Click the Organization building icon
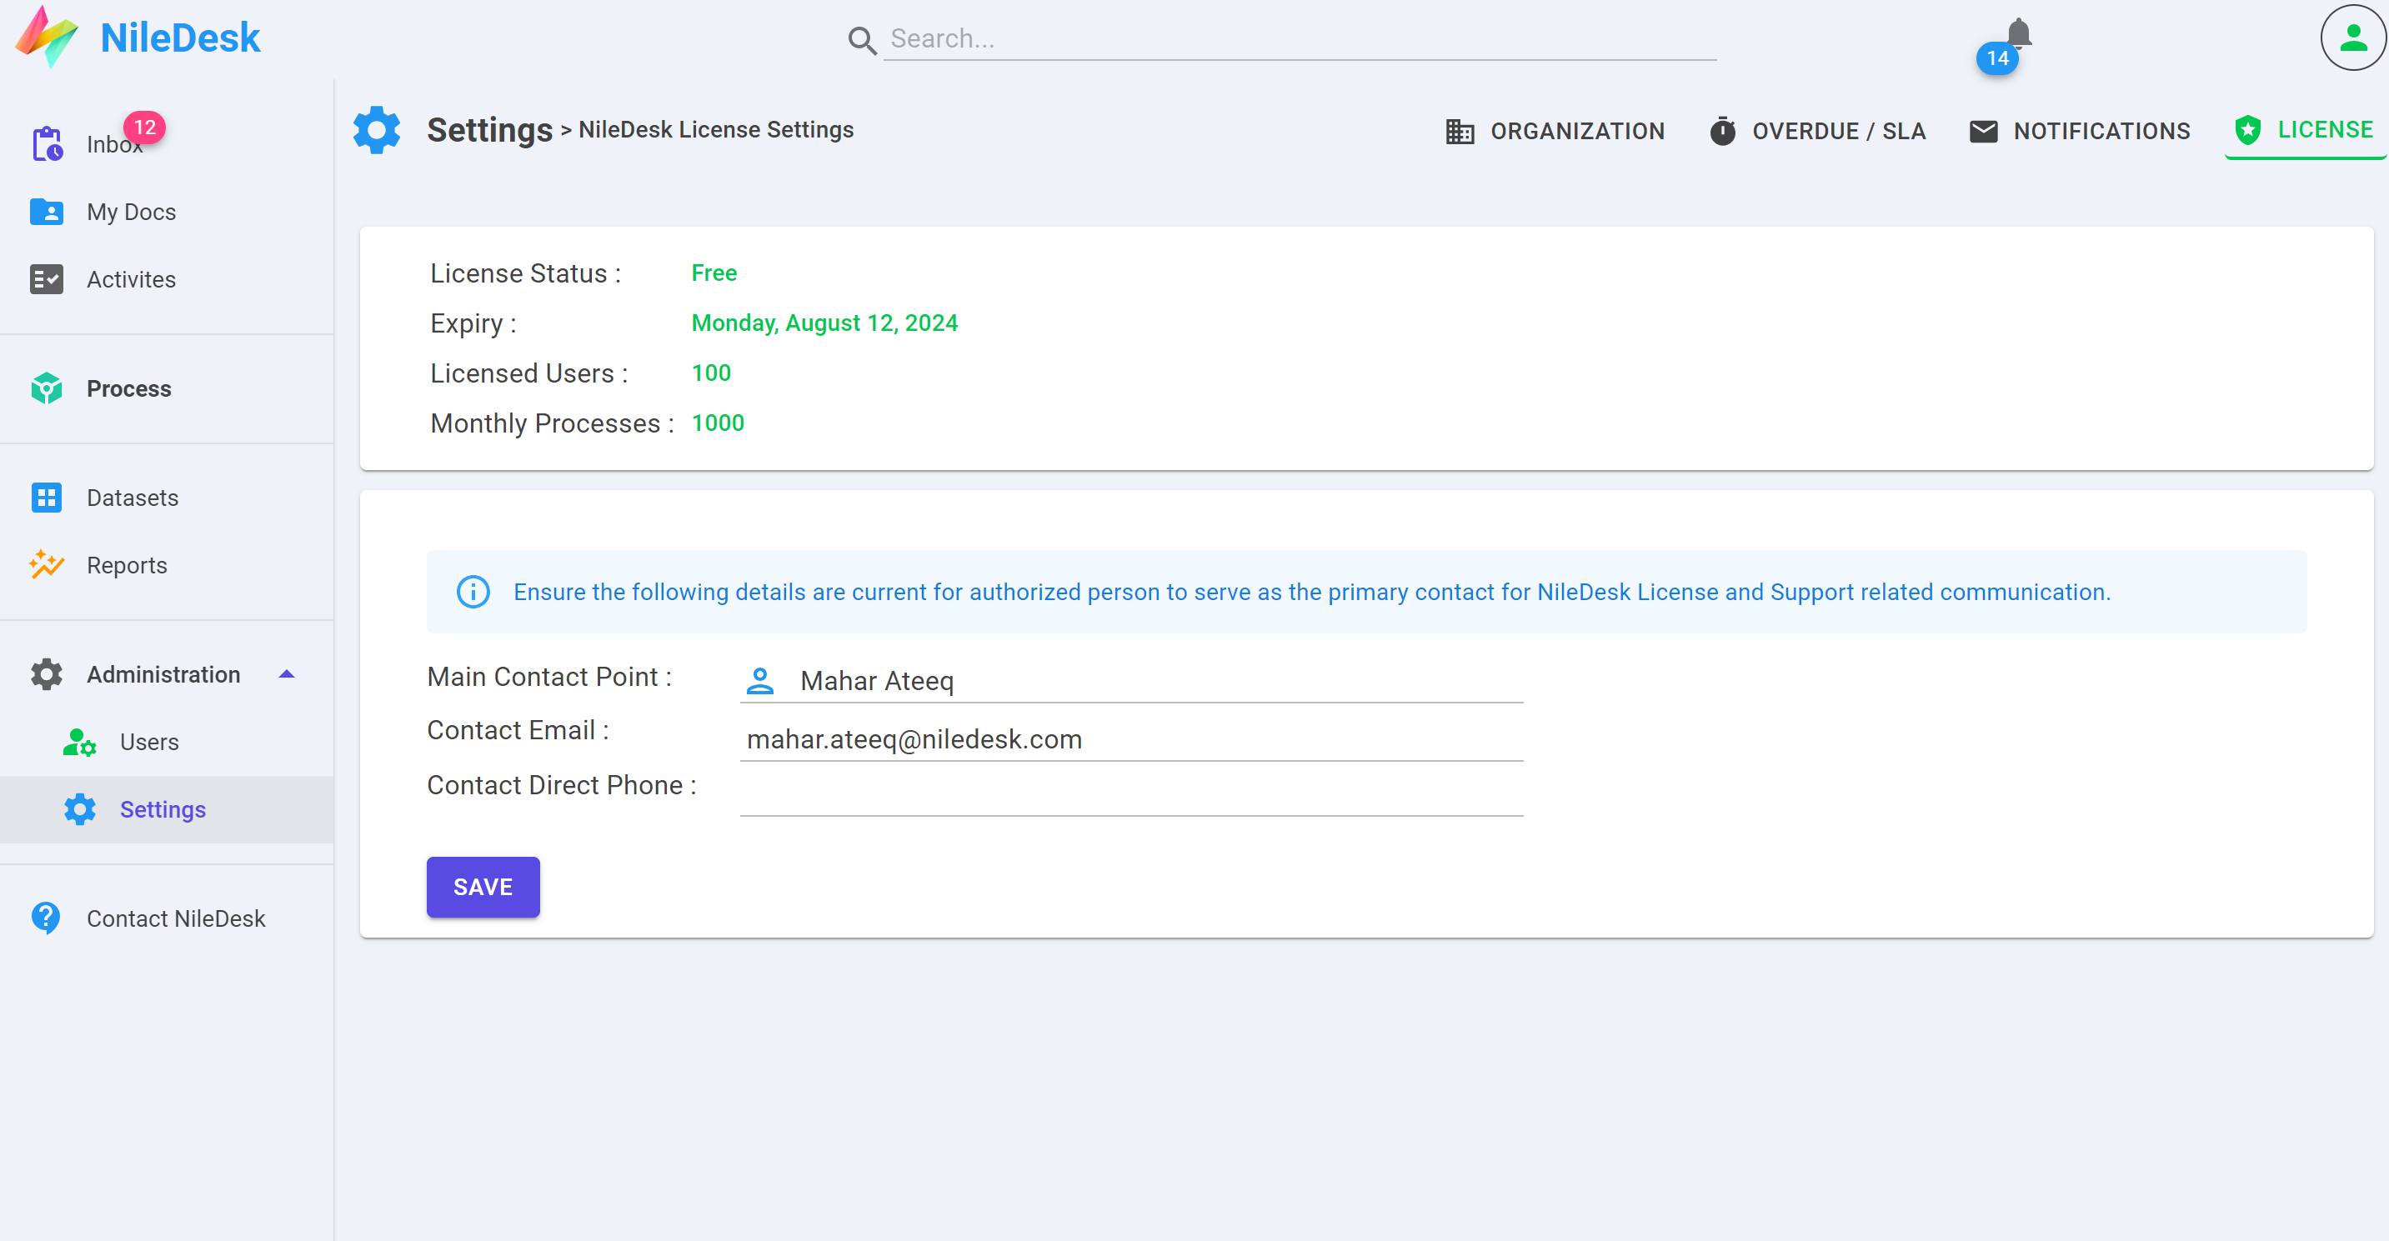 point(1460,132)
